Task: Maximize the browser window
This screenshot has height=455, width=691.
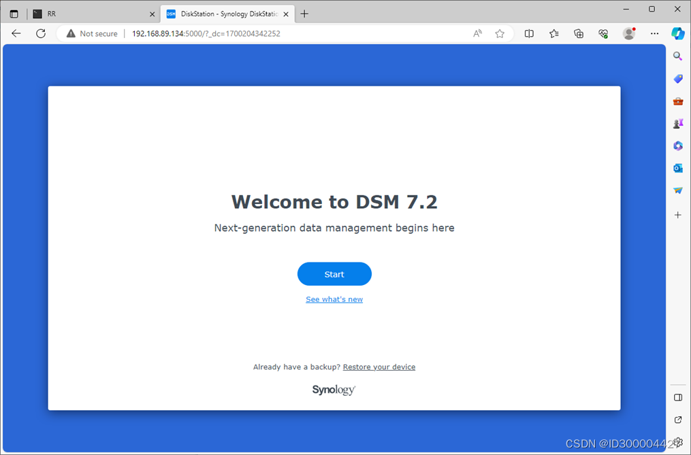Action: tap(652, 9)
